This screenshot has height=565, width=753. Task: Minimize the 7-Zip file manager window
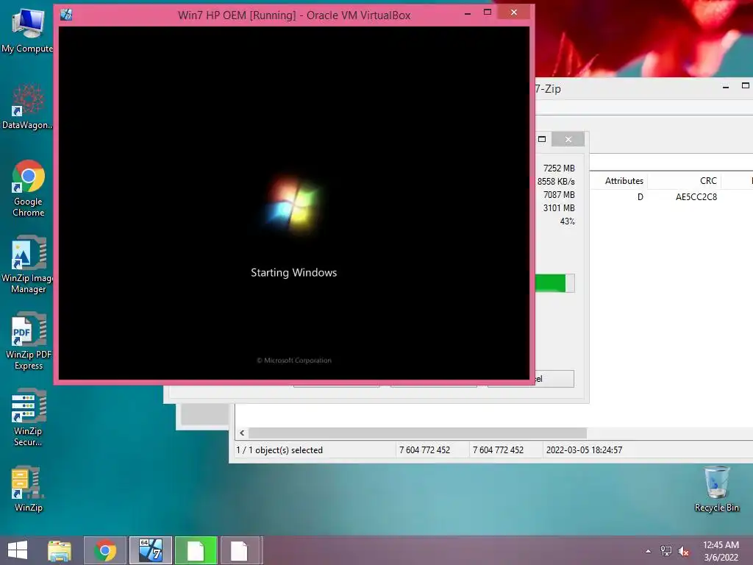[726, 87]
